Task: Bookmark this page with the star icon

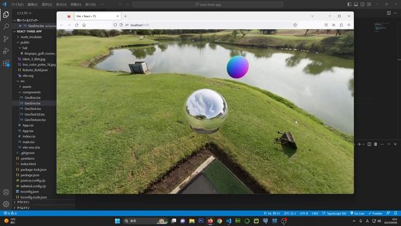Action: (x=295, y=25)
